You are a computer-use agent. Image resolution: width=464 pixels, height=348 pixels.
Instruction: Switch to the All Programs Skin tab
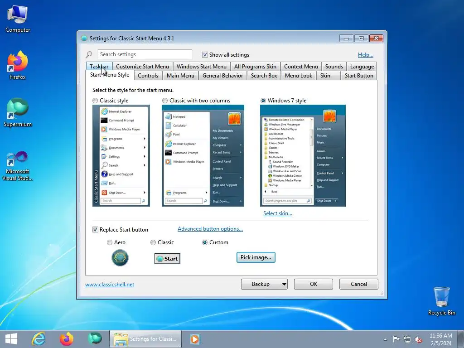pos(255,67)
